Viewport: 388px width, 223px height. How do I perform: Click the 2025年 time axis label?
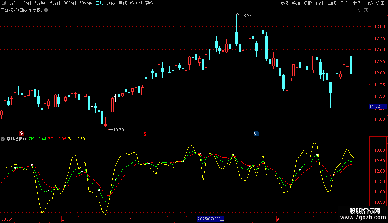pyautogui.click(x=8, y=219)
